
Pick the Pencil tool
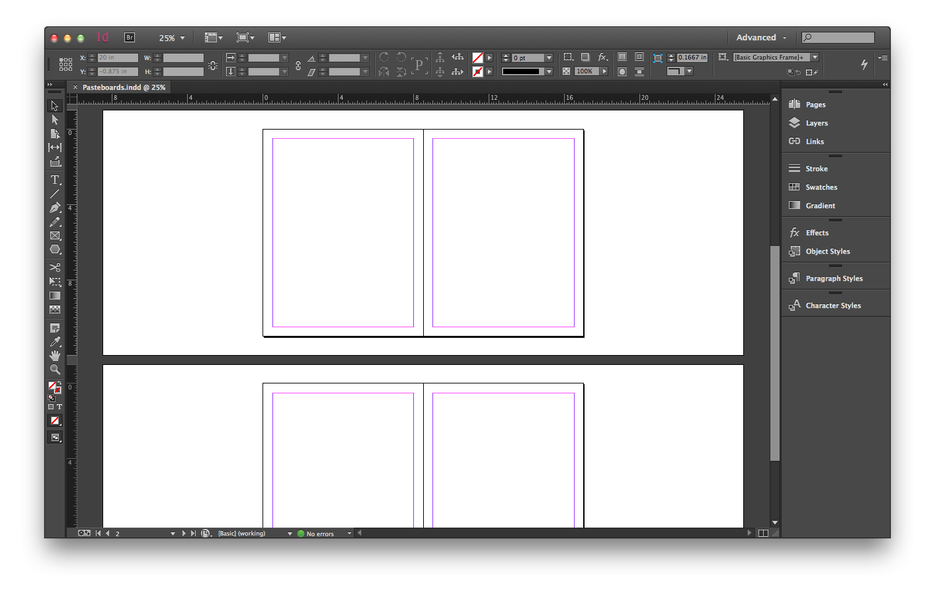pos(55,221)
